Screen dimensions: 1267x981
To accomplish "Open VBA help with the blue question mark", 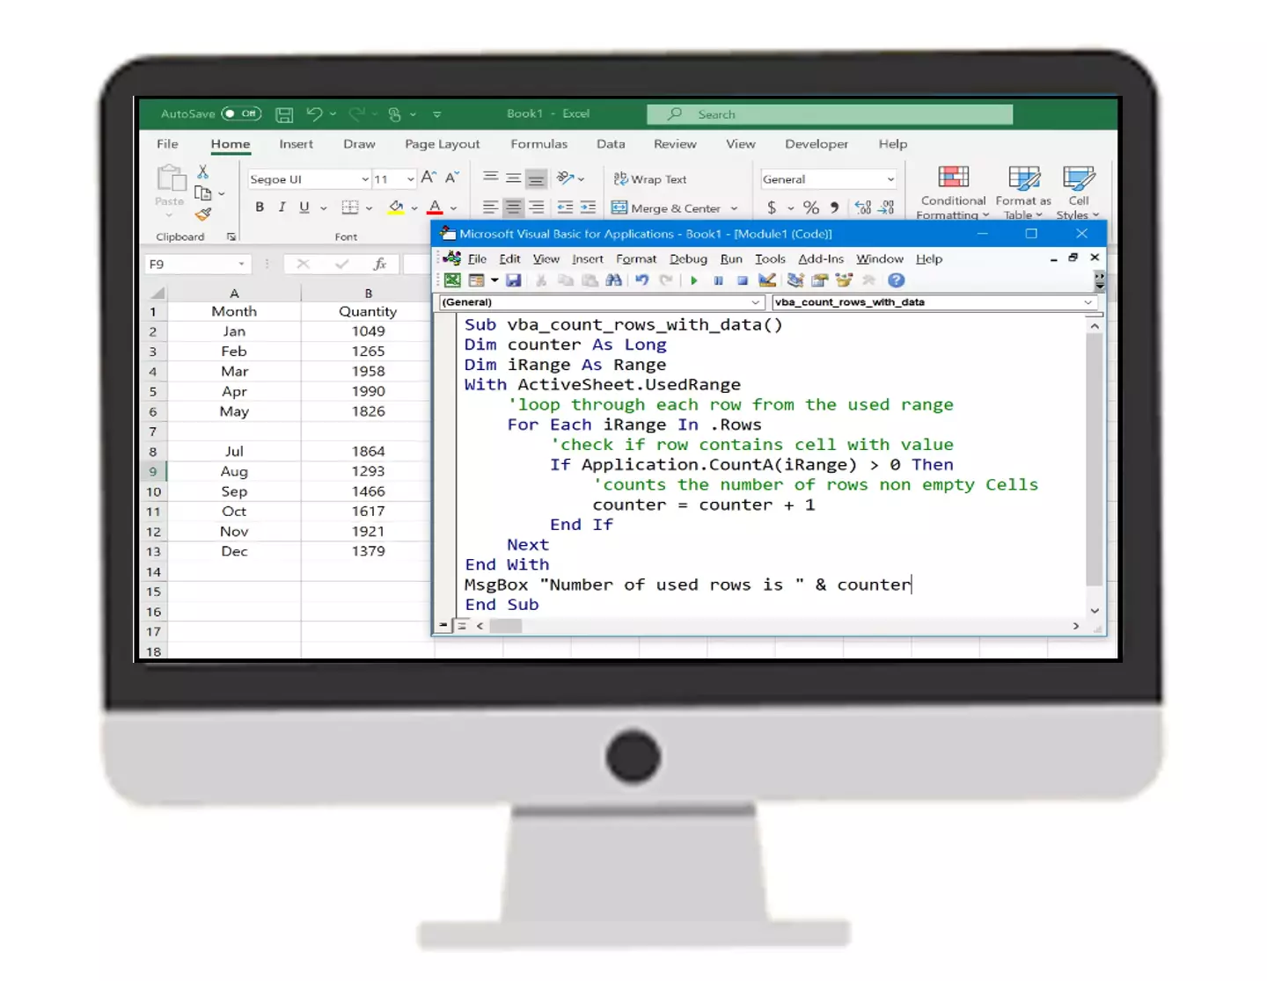I will 896,280.
